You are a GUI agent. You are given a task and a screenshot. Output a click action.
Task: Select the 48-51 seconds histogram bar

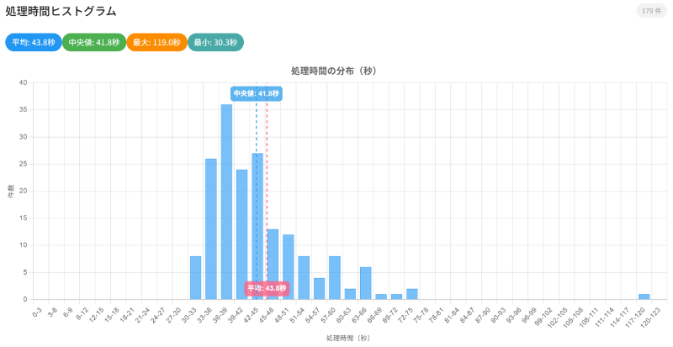coord(288,267)
